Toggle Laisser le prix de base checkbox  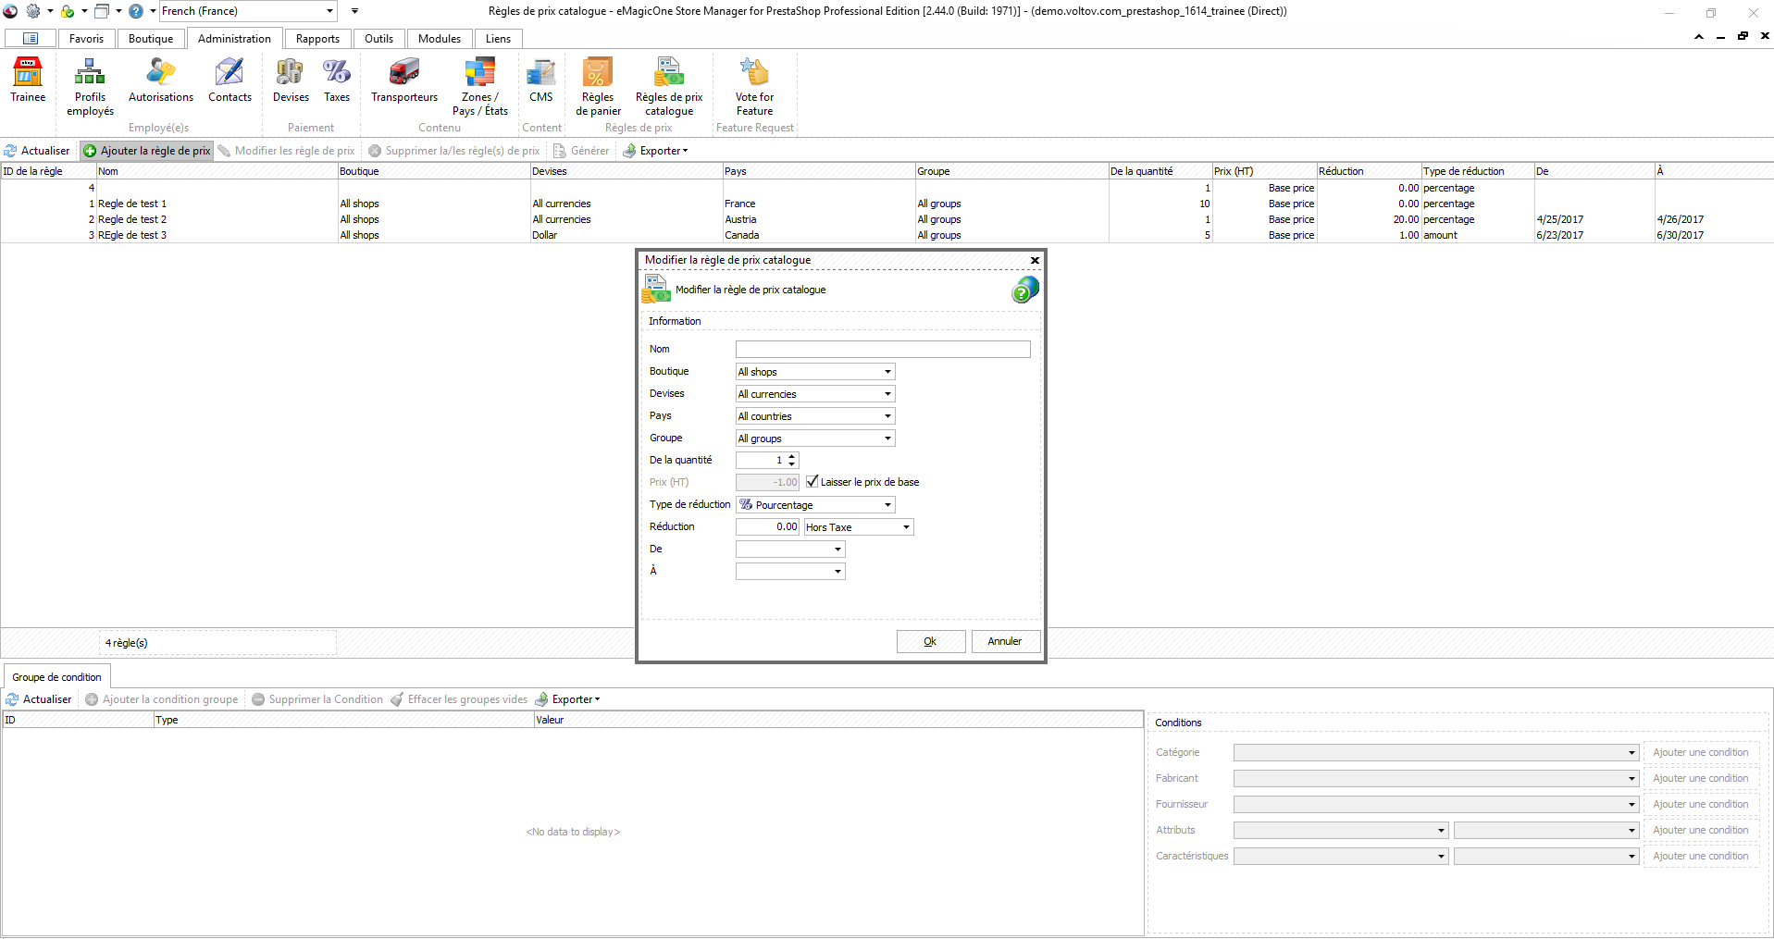813,482
